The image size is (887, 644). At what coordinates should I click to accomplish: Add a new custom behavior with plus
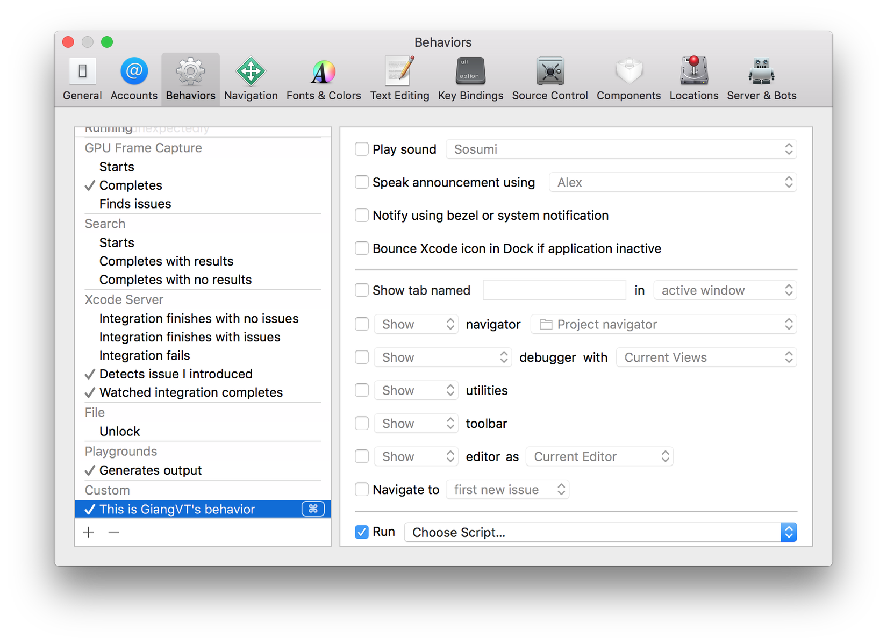pos(89,532)
